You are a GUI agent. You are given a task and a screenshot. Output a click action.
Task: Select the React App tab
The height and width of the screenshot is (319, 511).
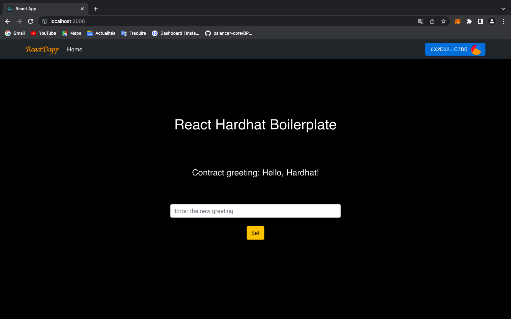coord(43,9)
